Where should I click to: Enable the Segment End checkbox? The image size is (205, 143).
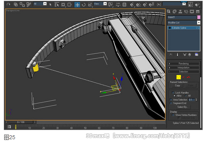tap(171, 103)
